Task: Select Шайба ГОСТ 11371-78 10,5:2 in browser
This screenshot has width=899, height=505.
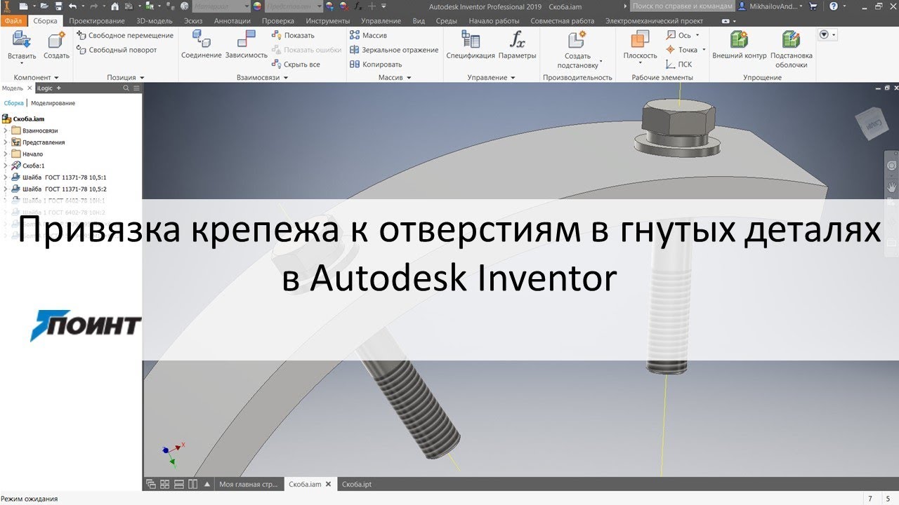Action: 64,189
